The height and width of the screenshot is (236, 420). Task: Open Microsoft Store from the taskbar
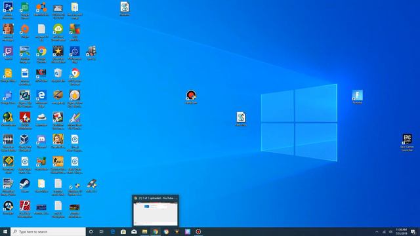pyautogui.click(x=123, y=231)
